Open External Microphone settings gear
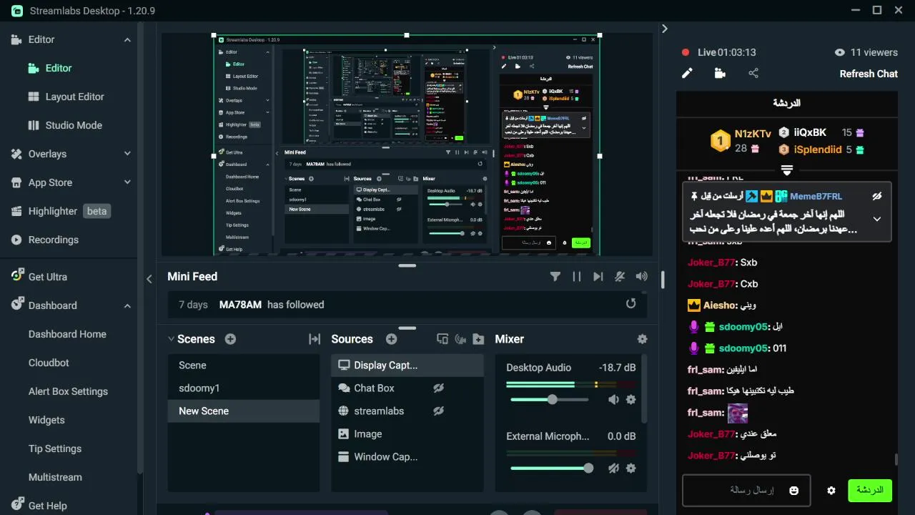 630,469
